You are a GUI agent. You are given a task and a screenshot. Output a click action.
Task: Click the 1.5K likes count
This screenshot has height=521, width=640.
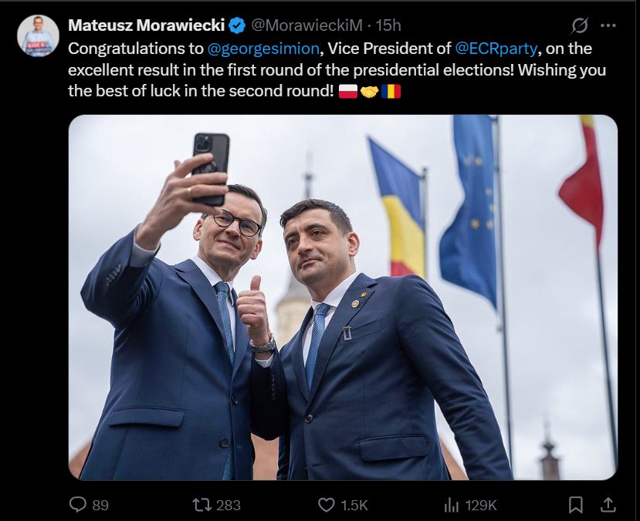[354, 506]
